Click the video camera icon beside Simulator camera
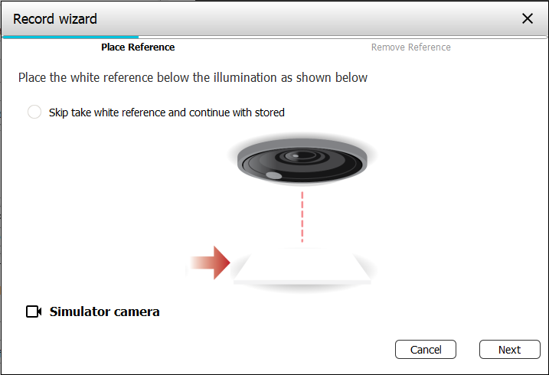Screen dimensions: 549x375 [x=34, y=311]
